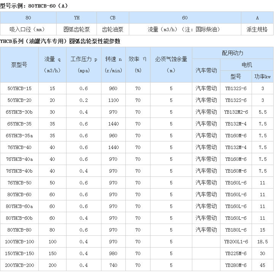Viewport: 274px width, 273px height.
Task: Select the 功率kw header cell
Action: click(x=263, y=76)
